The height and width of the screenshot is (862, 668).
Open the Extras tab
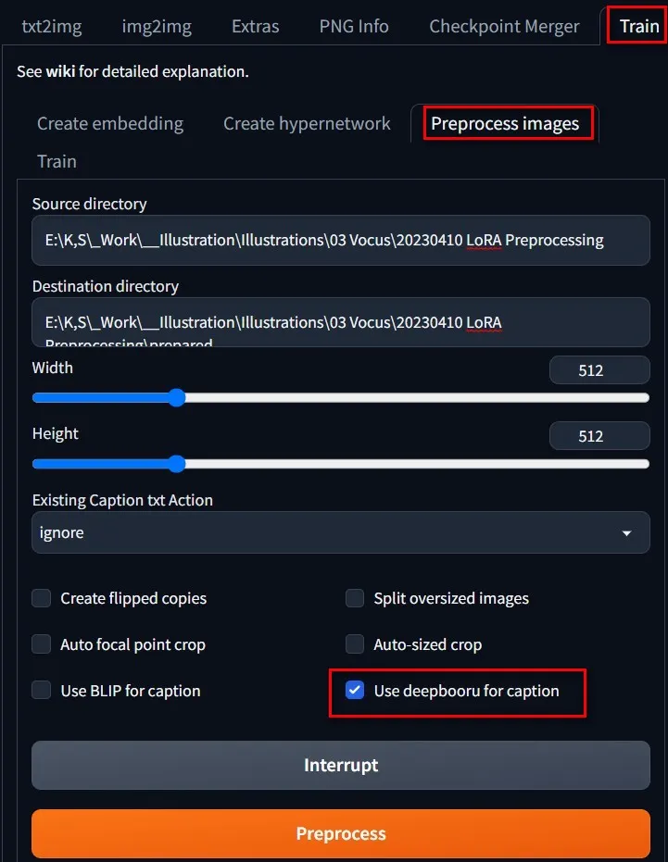(x=256, y=26)
